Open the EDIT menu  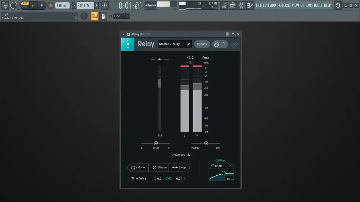(266, 5)
